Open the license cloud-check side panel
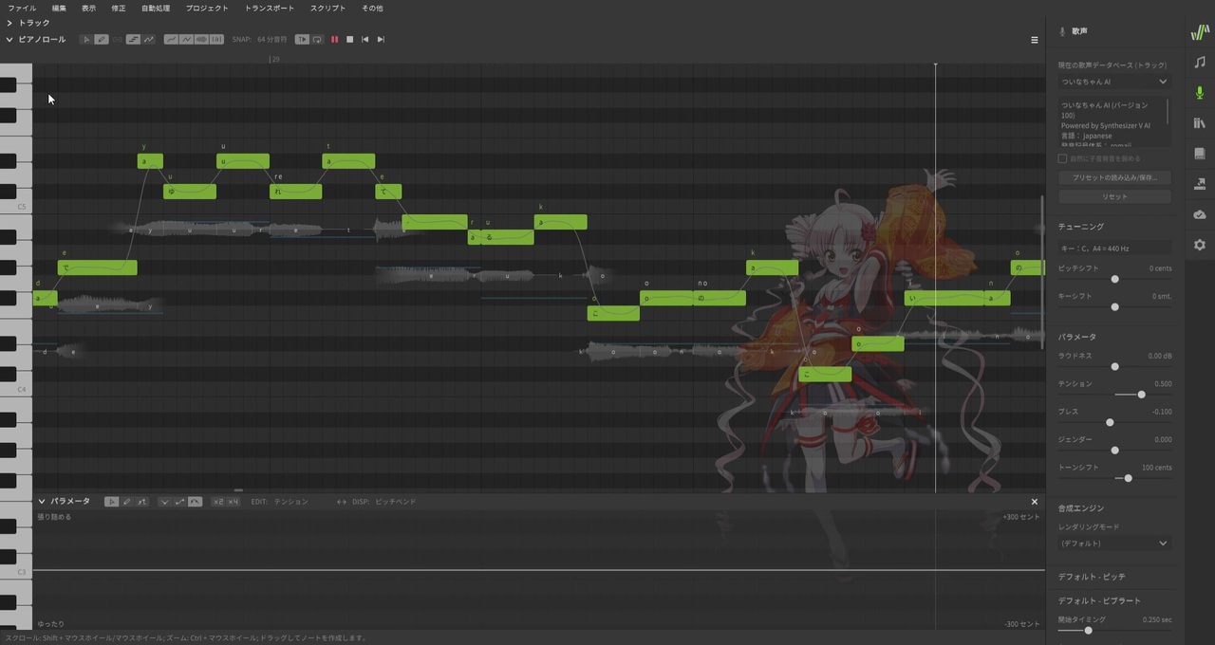Image resolution: width=1215 pixels, height=645 pixels. 1200,214
